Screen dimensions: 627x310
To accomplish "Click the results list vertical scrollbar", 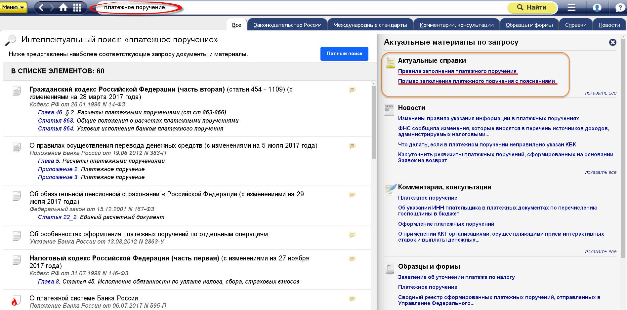I will click(x=374, y=122).
